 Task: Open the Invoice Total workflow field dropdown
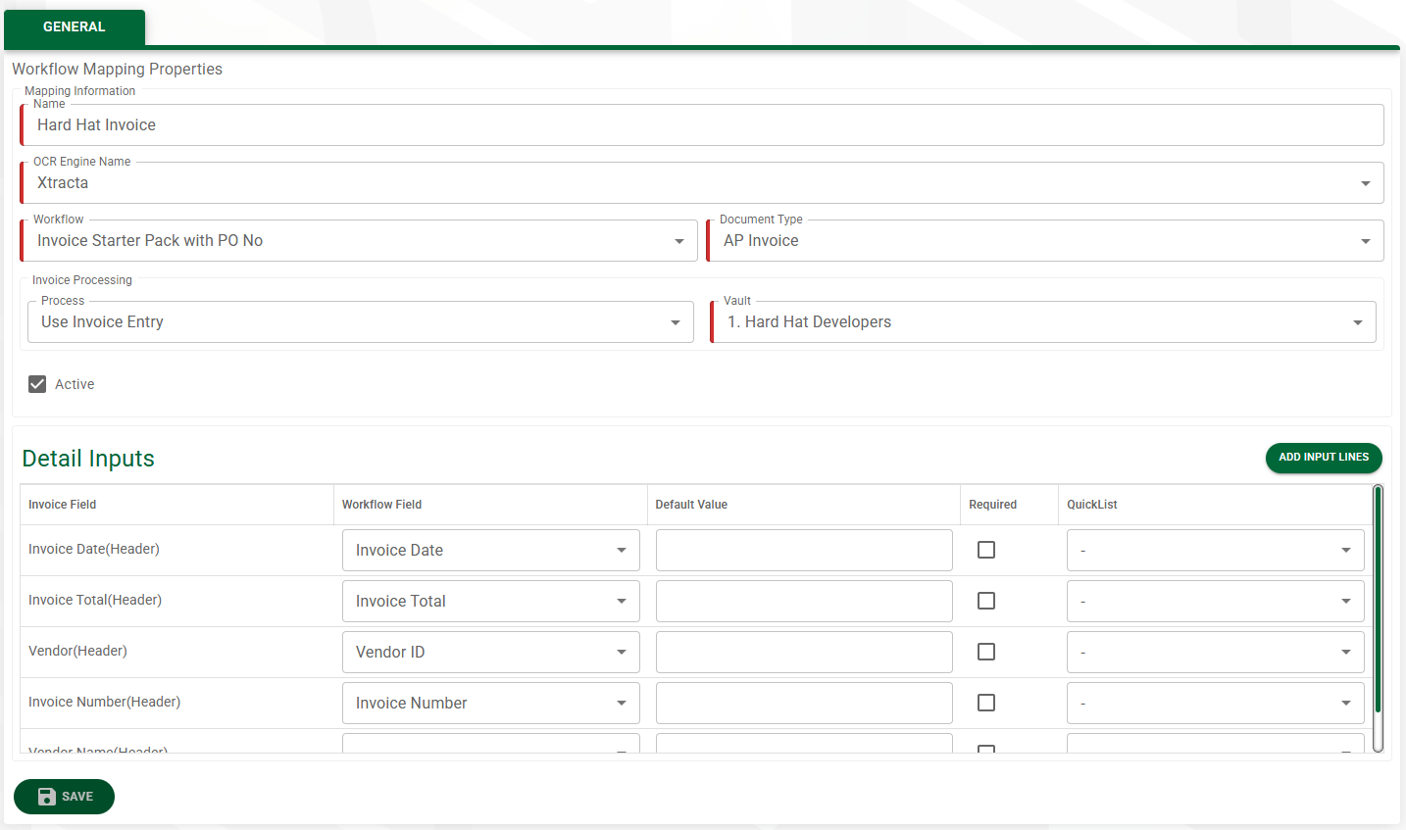tap(491, 602)
